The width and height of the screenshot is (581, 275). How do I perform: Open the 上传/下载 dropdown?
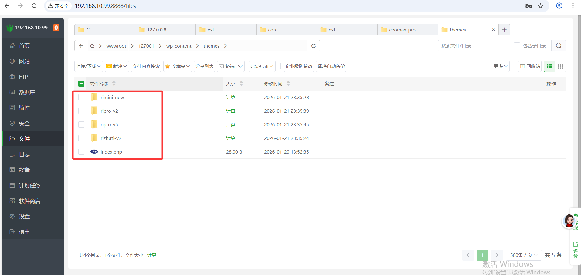click(88, 66)
